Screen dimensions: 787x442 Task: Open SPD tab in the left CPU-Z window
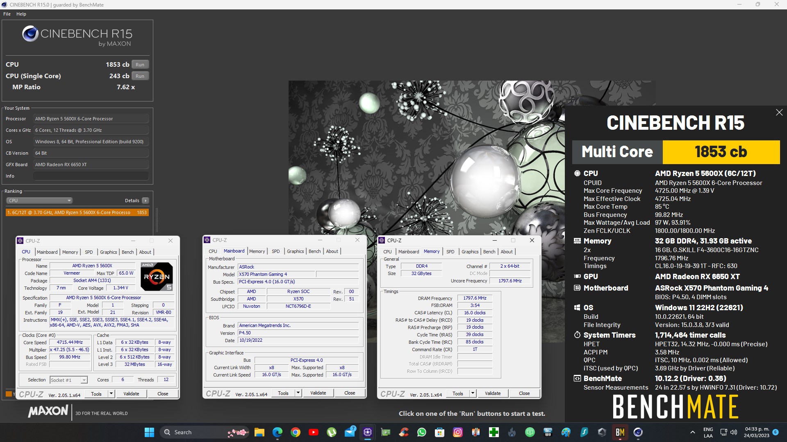coord(89,252)
